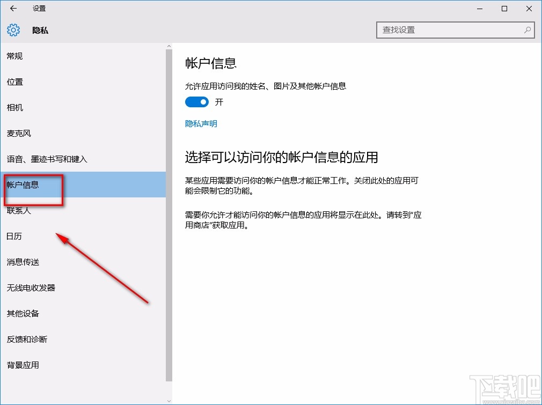Turn off the account info access toggle
Viewport: 542px width, 405px height.
pos(196,102)
